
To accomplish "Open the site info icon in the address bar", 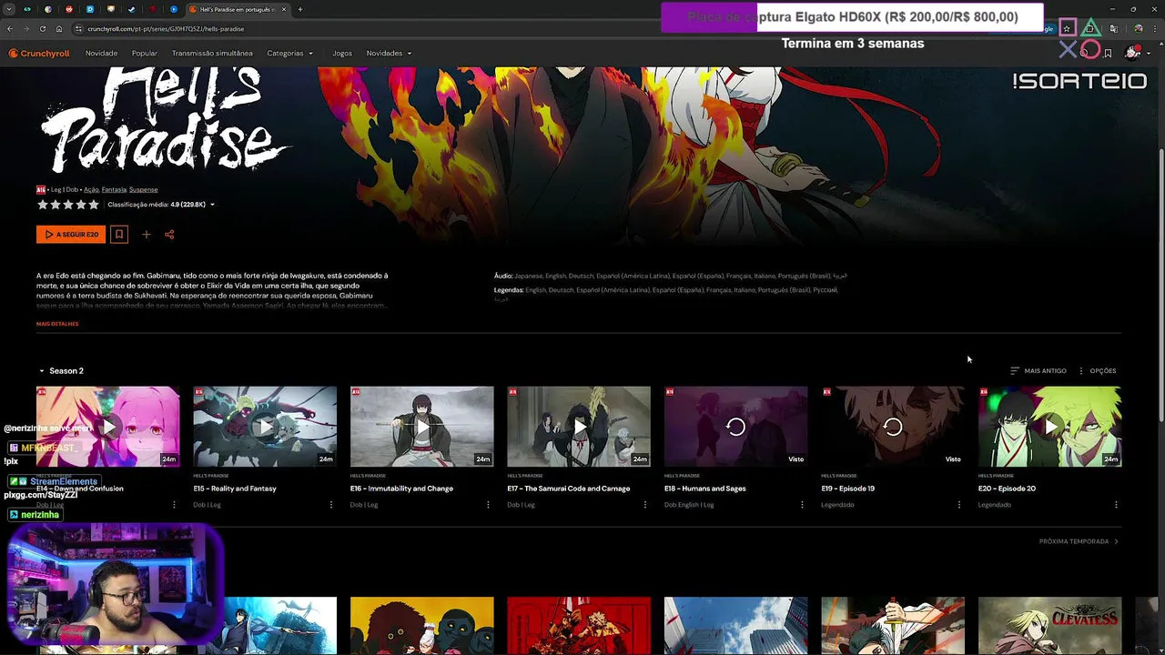I will 79,29.
